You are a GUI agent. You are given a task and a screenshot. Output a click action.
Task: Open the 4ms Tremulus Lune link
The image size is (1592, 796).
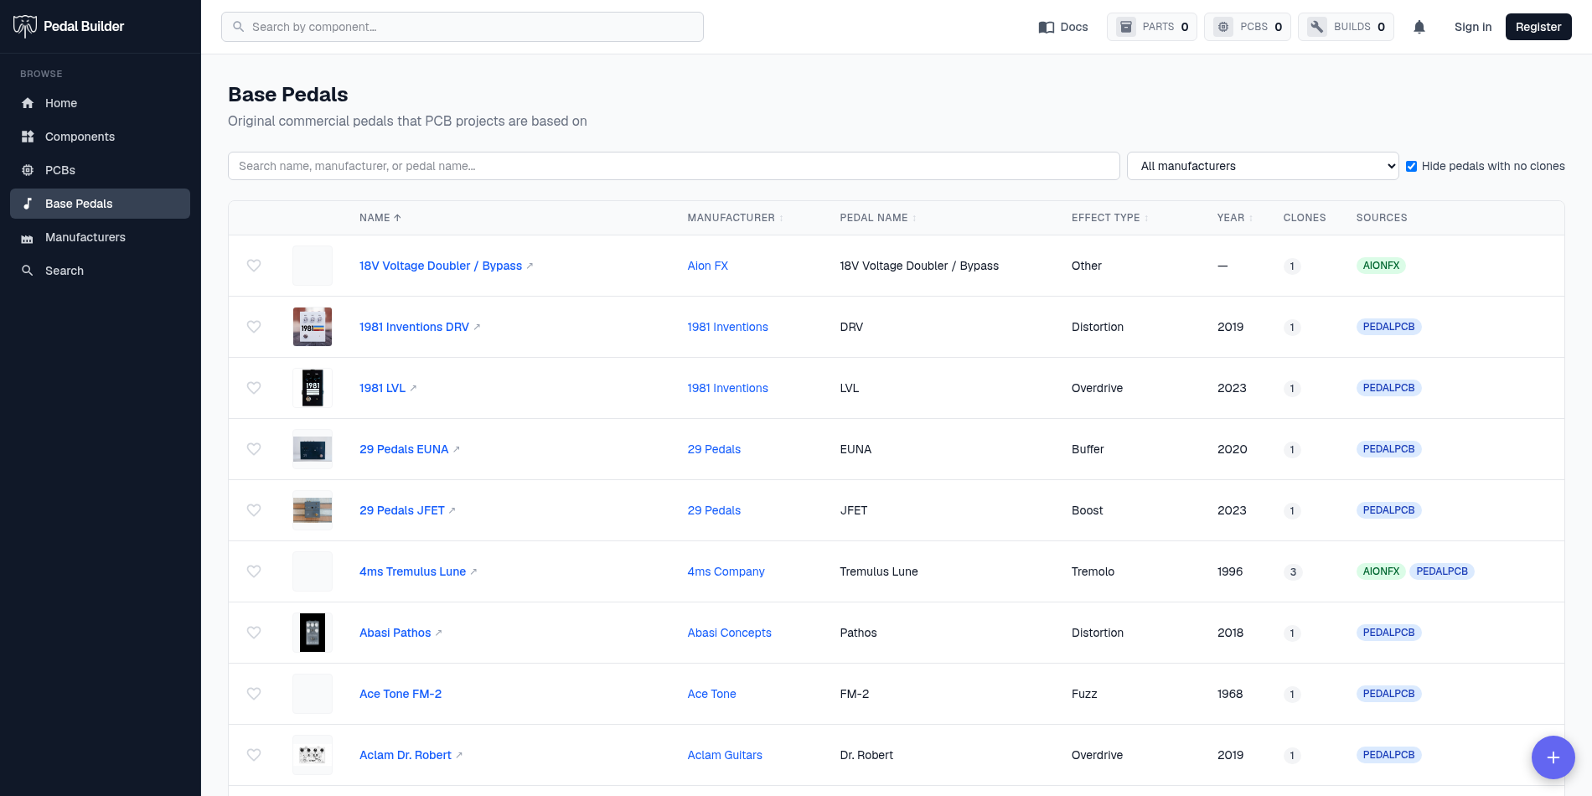pos(412,571)
